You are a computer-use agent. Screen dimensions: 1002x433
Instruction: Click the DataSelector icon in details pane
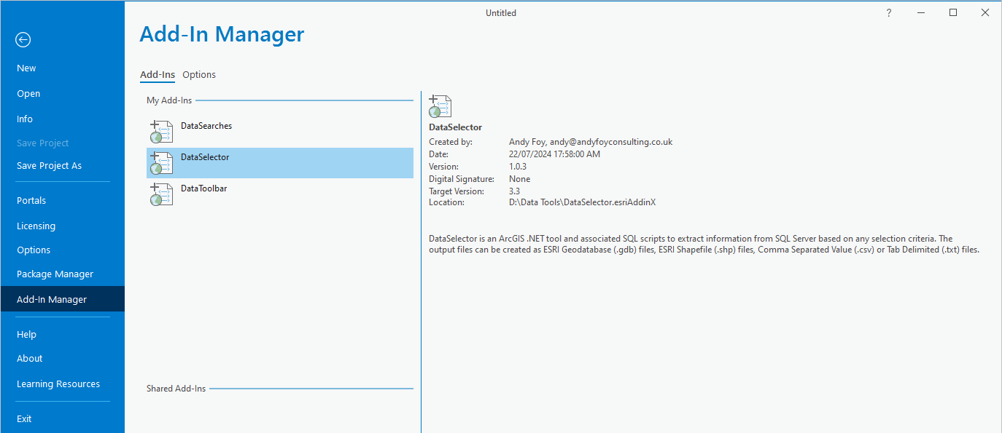click(440, 106)
